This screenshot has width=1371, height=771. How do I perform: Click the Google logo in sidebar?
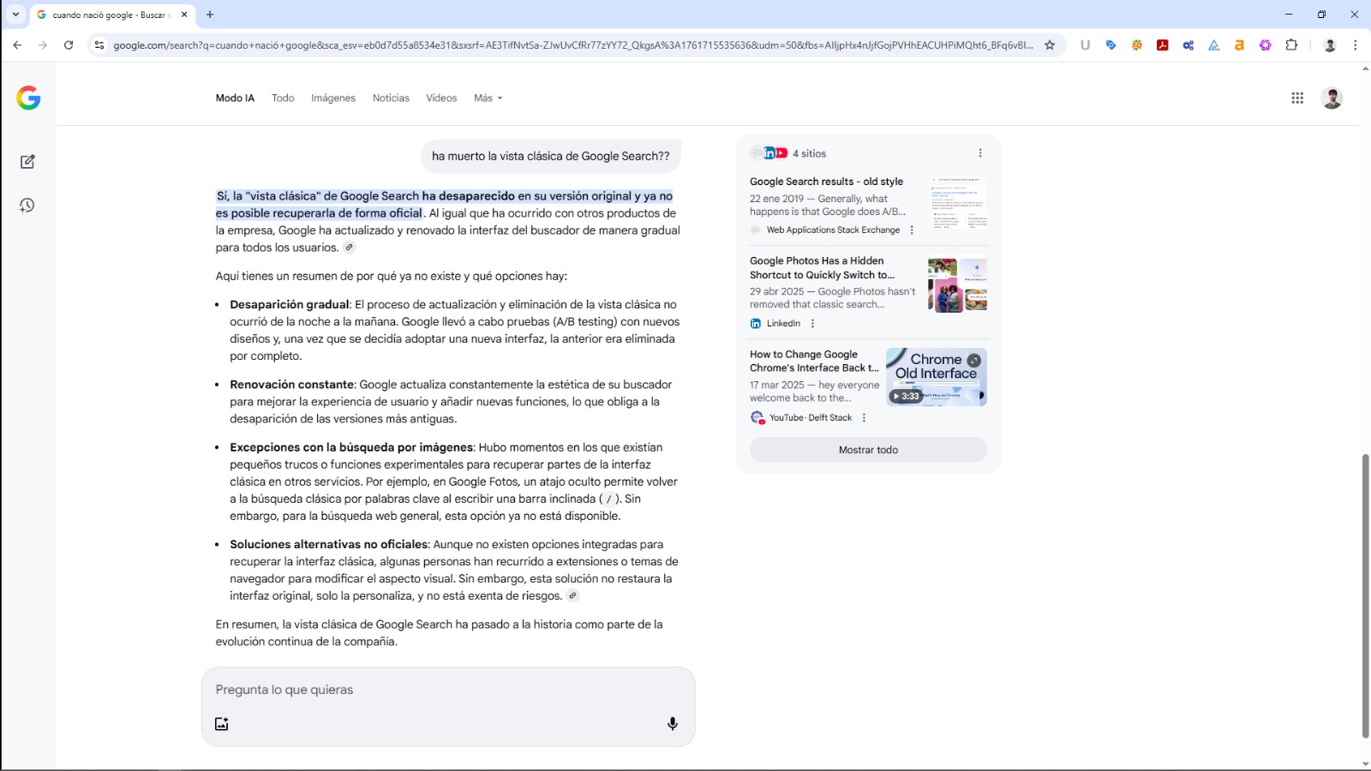point(28,99)
